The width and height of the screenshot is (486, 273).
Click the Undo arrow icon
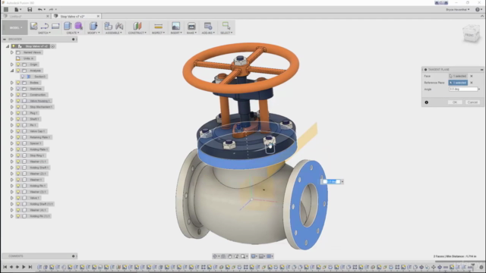pos(39,9)
